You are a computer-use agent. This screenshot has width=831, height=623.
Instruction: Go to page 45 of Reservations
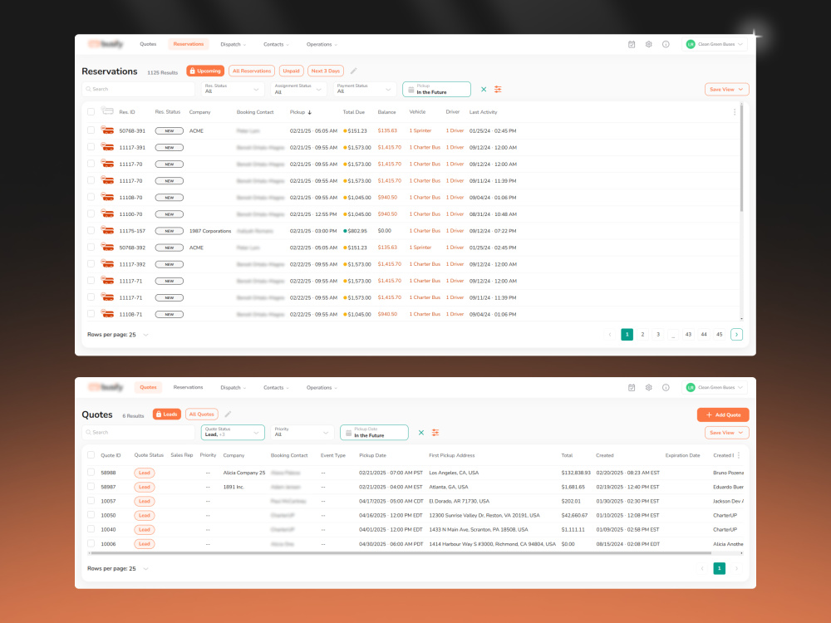pos(719,334)
